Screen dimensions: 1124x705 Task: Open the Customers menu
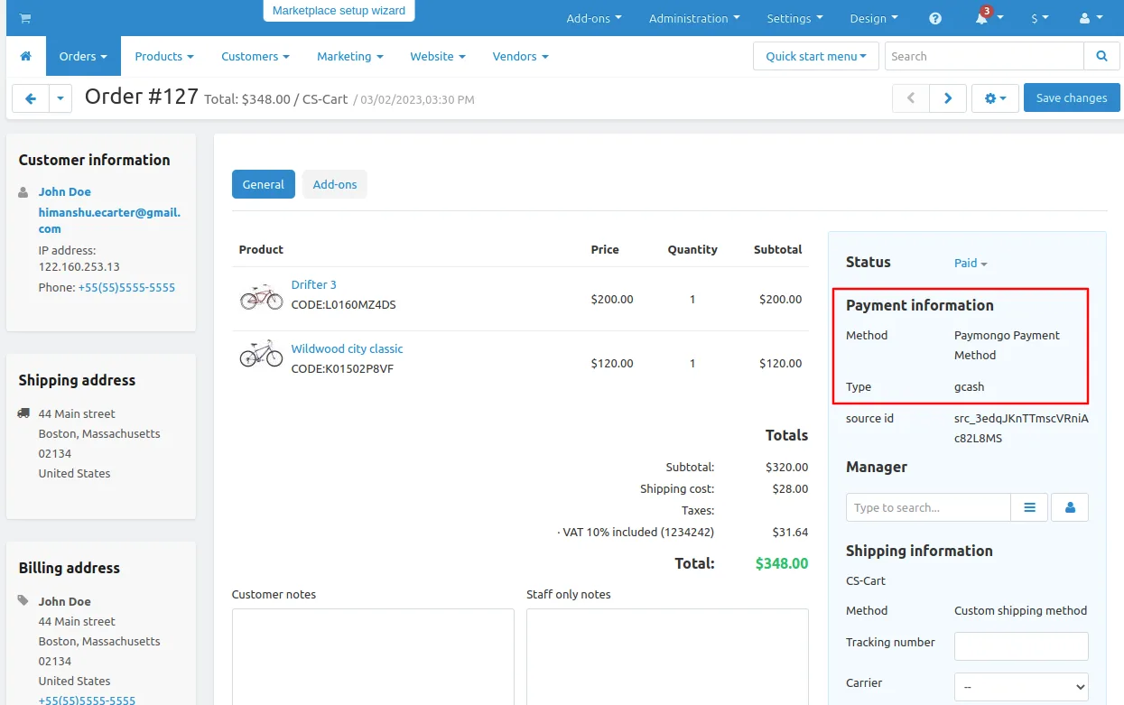[255, 56]
